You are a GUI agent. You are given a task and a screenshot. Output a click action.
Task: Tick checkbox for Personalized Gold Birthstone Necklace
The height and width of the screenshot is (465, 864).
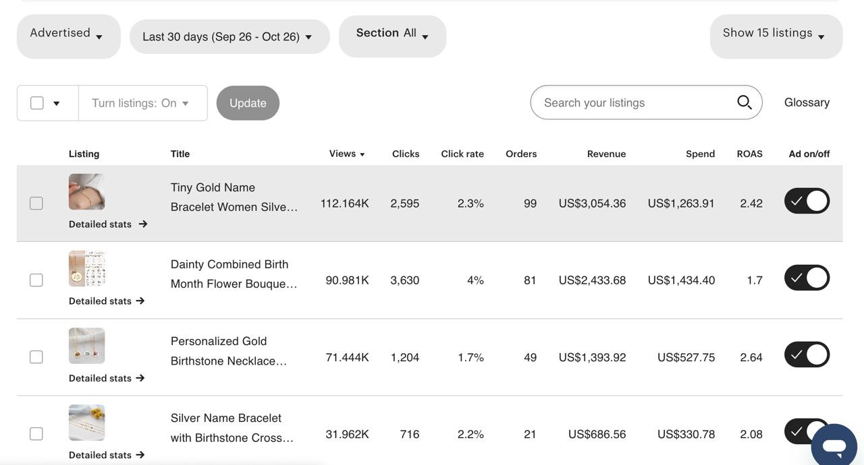coord(36,356)
